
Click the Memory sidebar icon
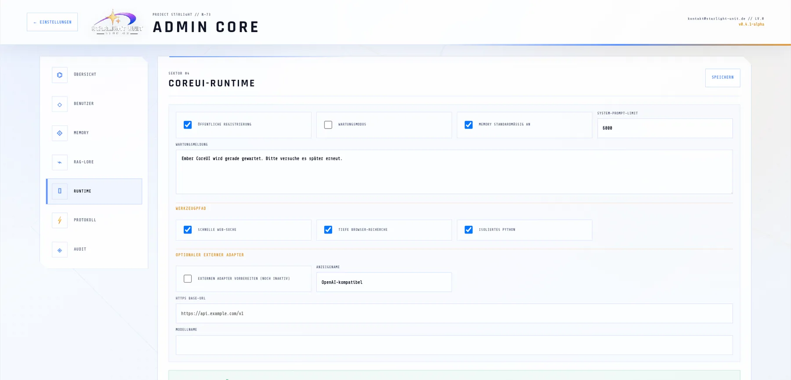60,133
